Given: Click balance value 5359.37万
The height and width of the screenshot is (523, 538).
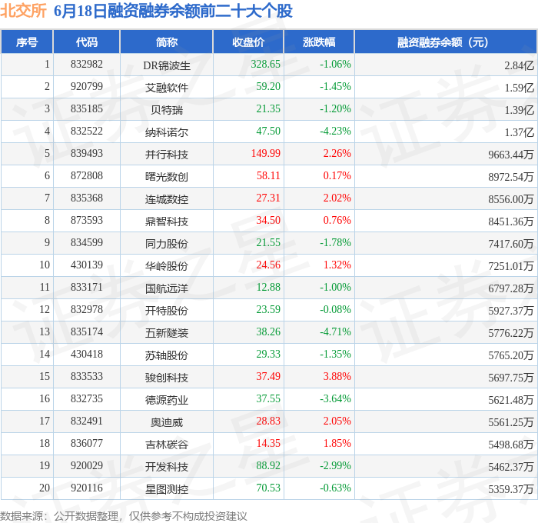Looking at the screenshot, I should click(x=511, y=489).
